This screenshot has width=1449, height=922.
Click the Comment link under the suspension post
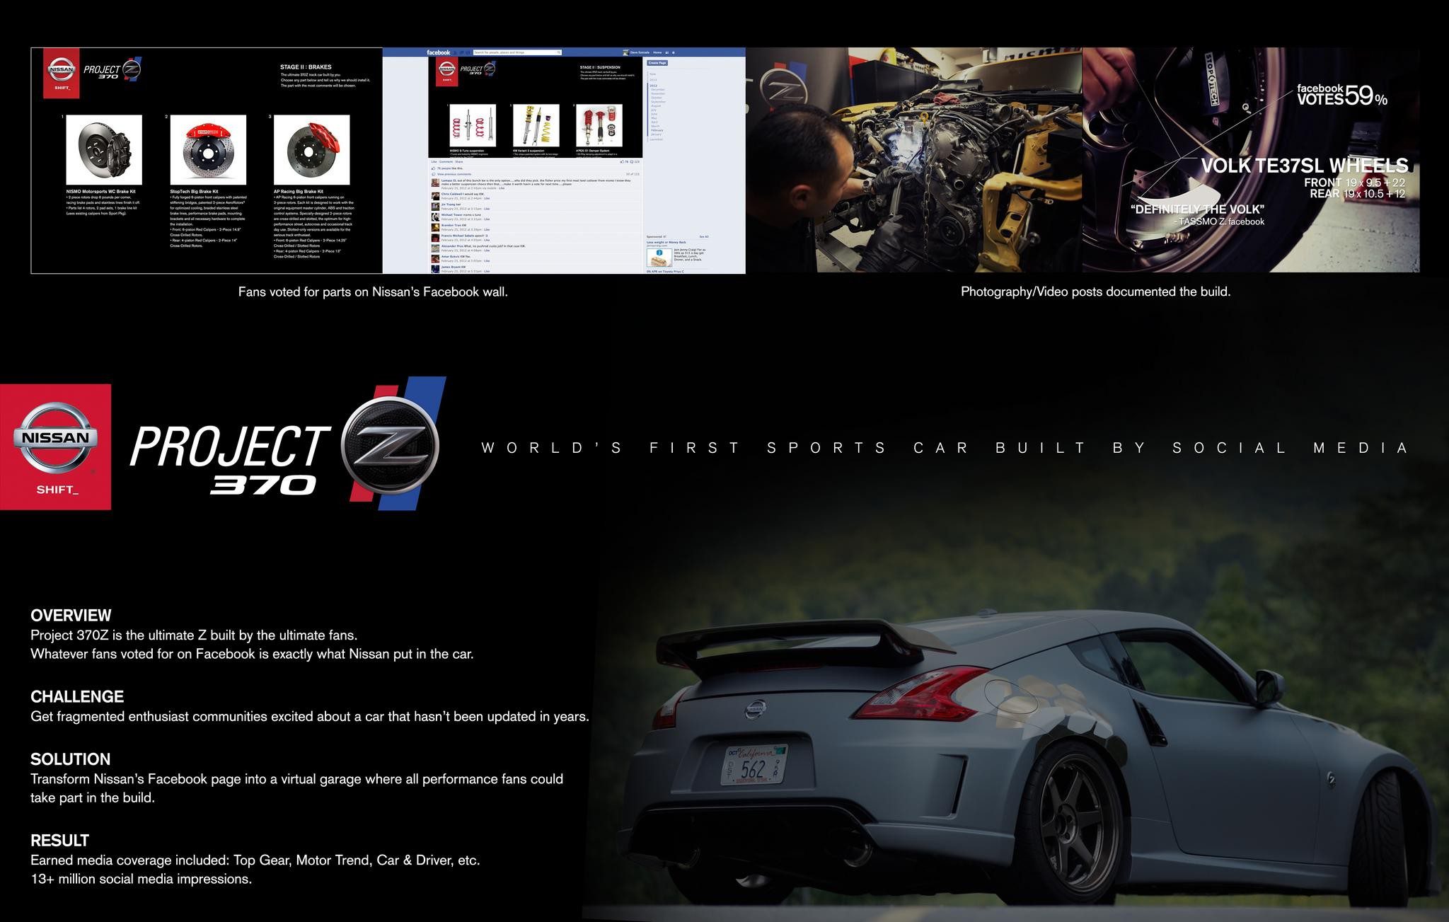click(446, 161)
